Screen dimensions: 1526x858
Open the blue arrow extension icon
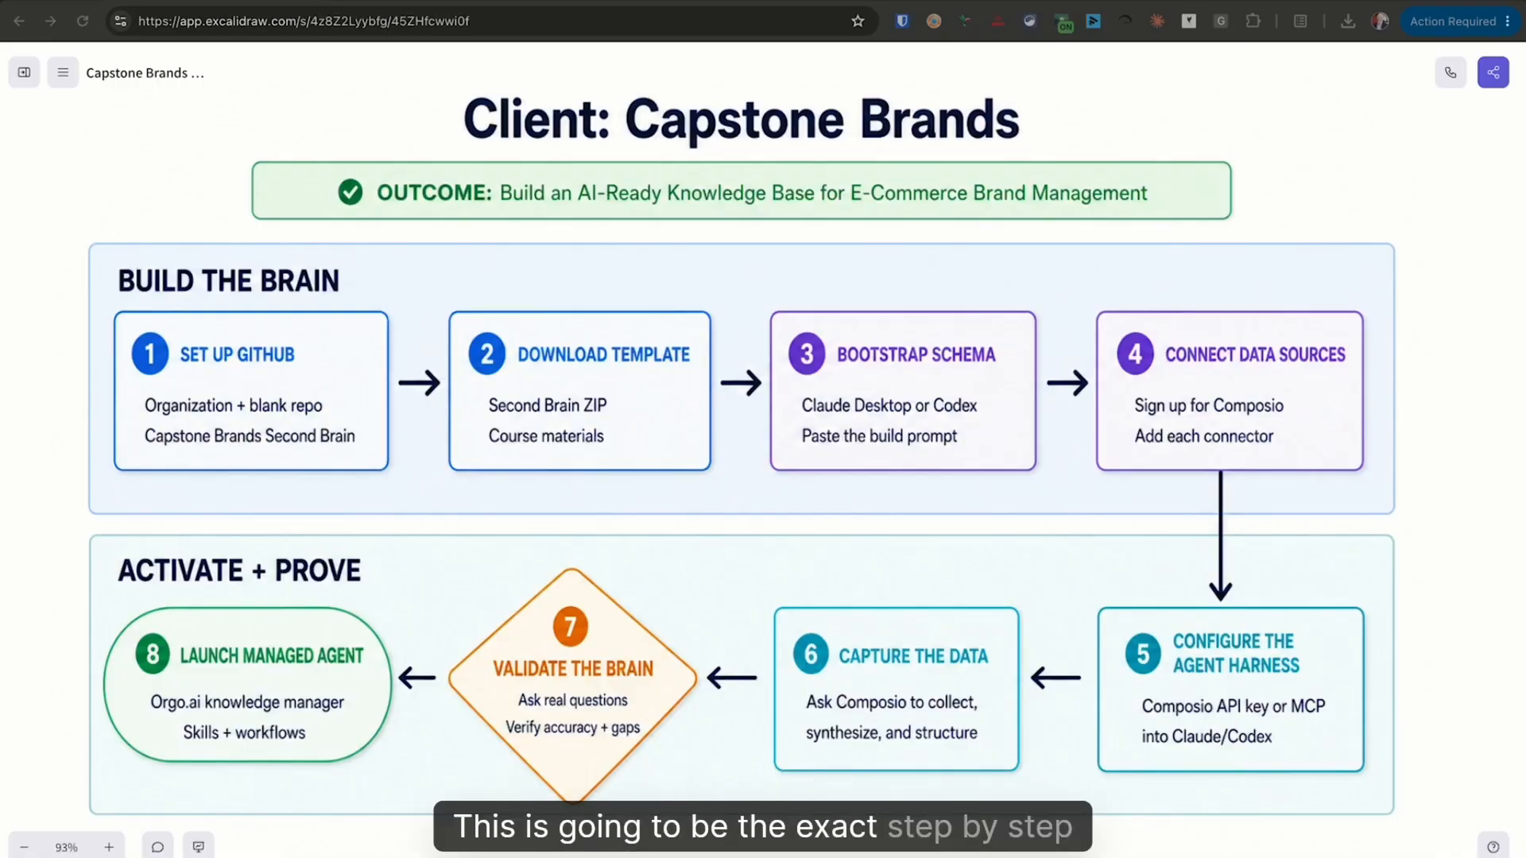point(1094,21)
